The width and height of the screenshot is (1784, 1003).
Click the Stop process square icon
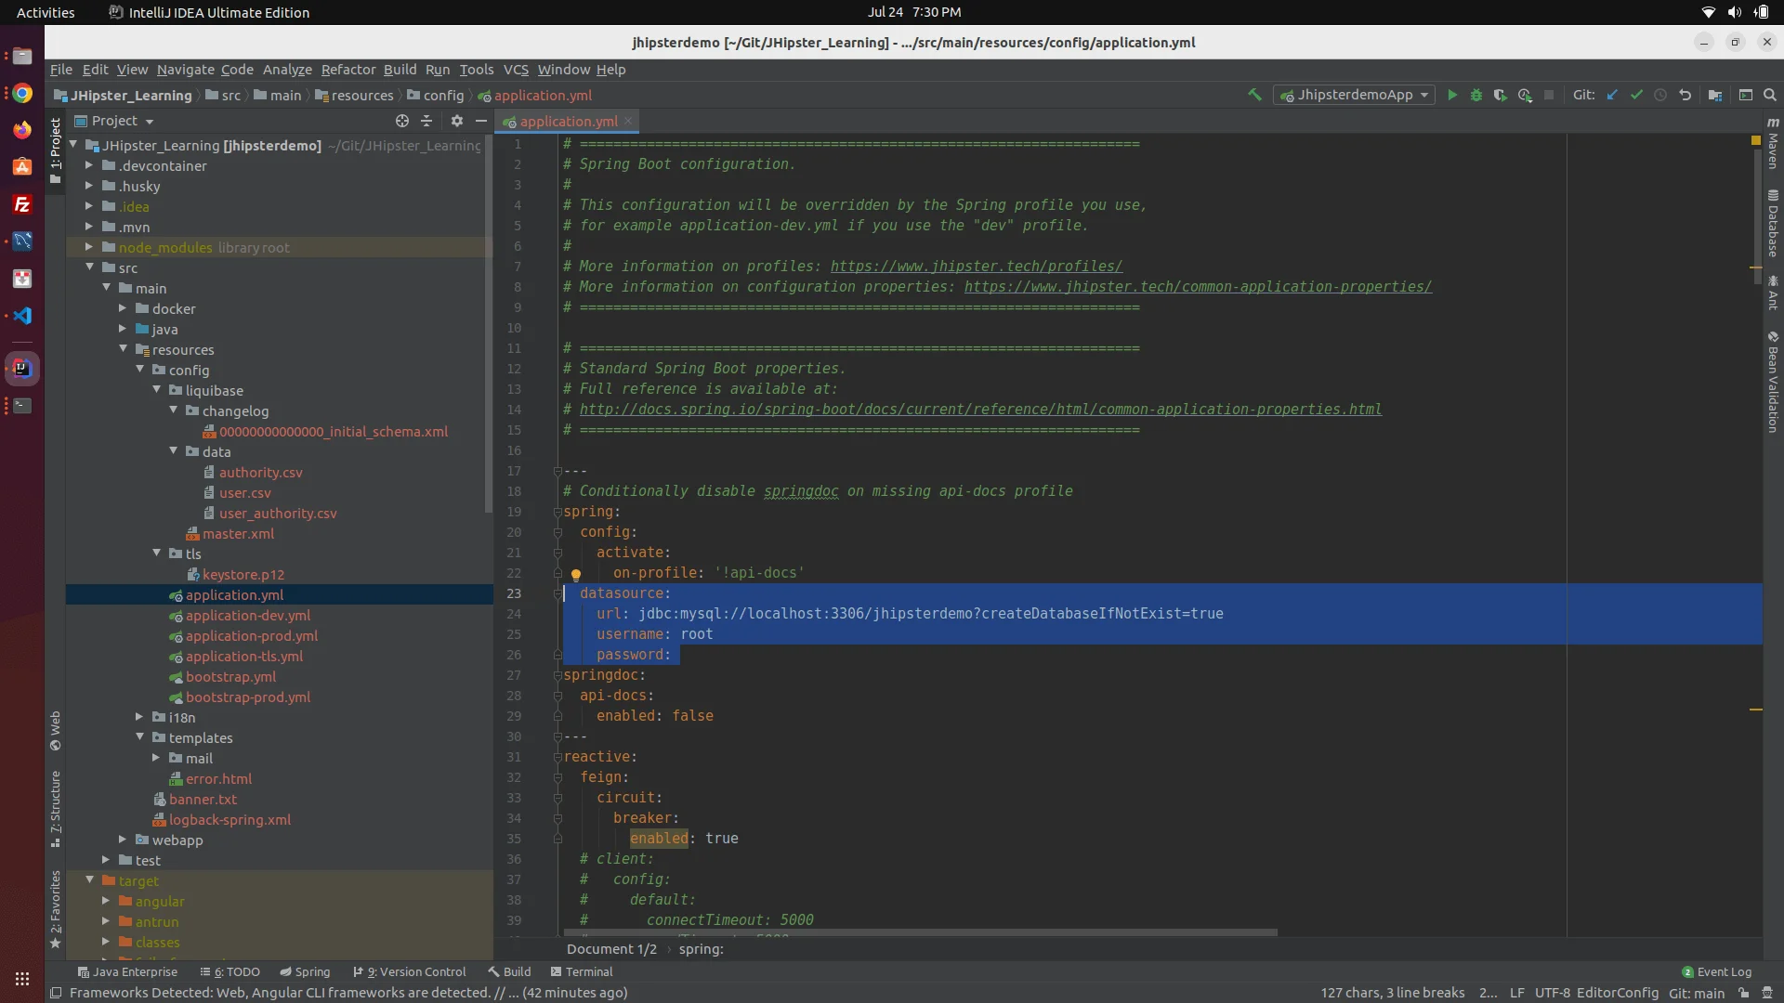click(1549, 95)
